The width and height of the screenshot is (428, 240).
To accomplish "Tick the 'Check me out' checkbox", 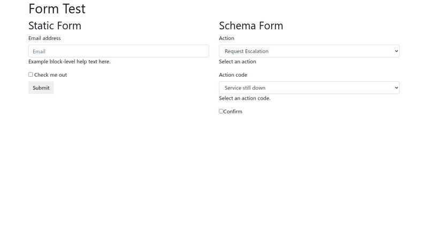I will click(30, 75).
